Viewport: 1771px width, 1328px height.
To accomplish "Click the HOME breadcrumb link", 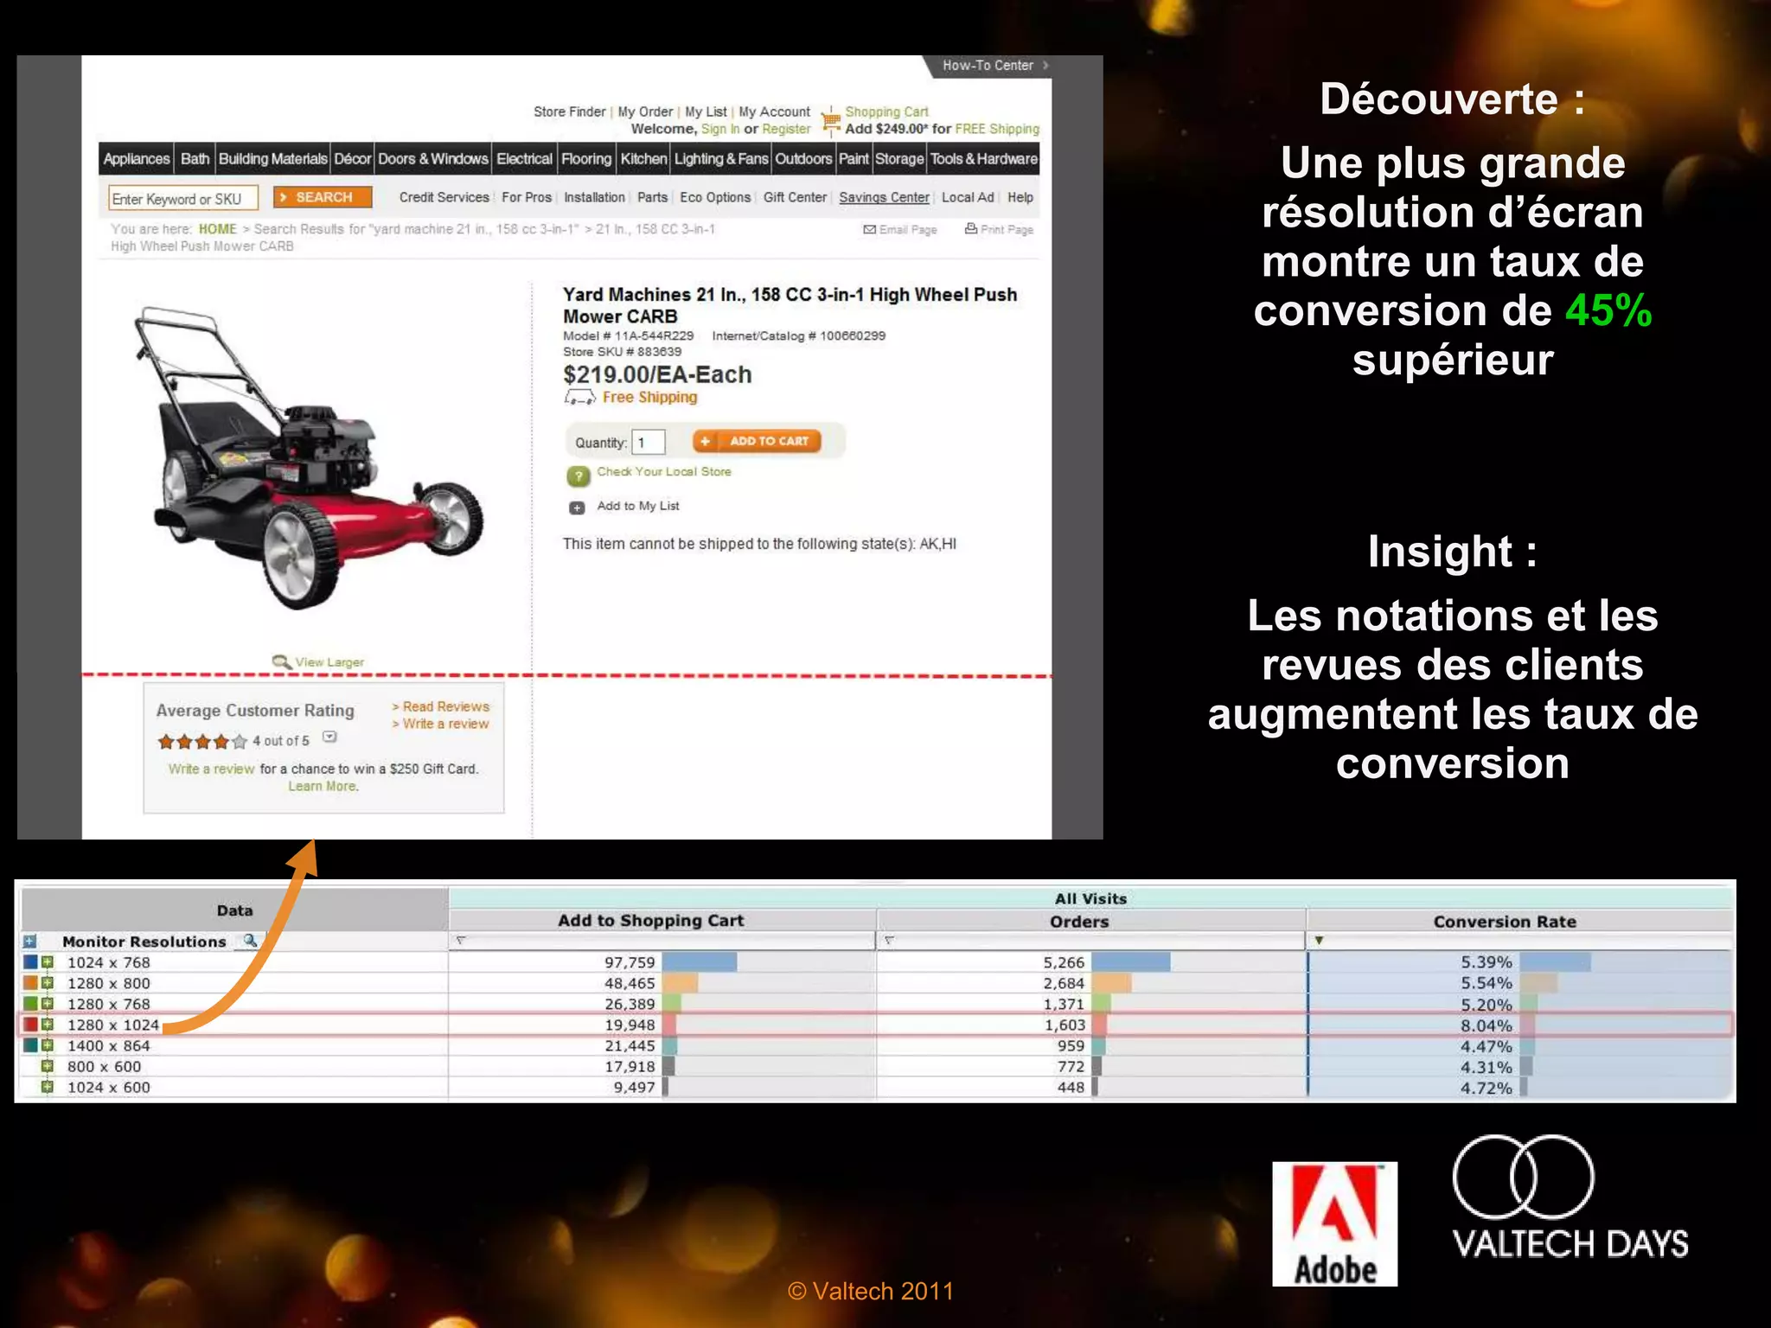I will click(x=217, y=229).
